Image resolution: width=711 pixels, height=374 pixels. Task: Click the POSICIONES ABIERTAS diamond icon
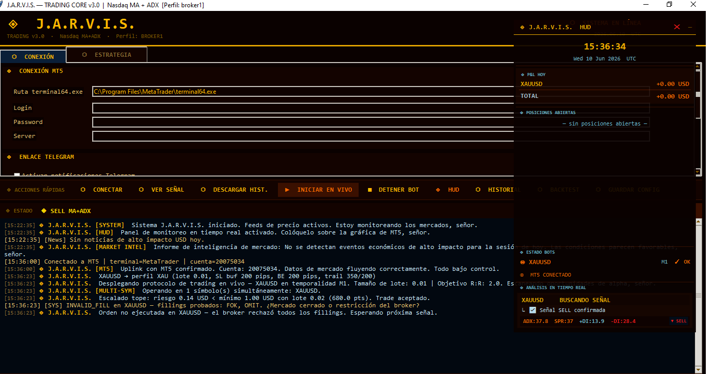pos(523,113)
